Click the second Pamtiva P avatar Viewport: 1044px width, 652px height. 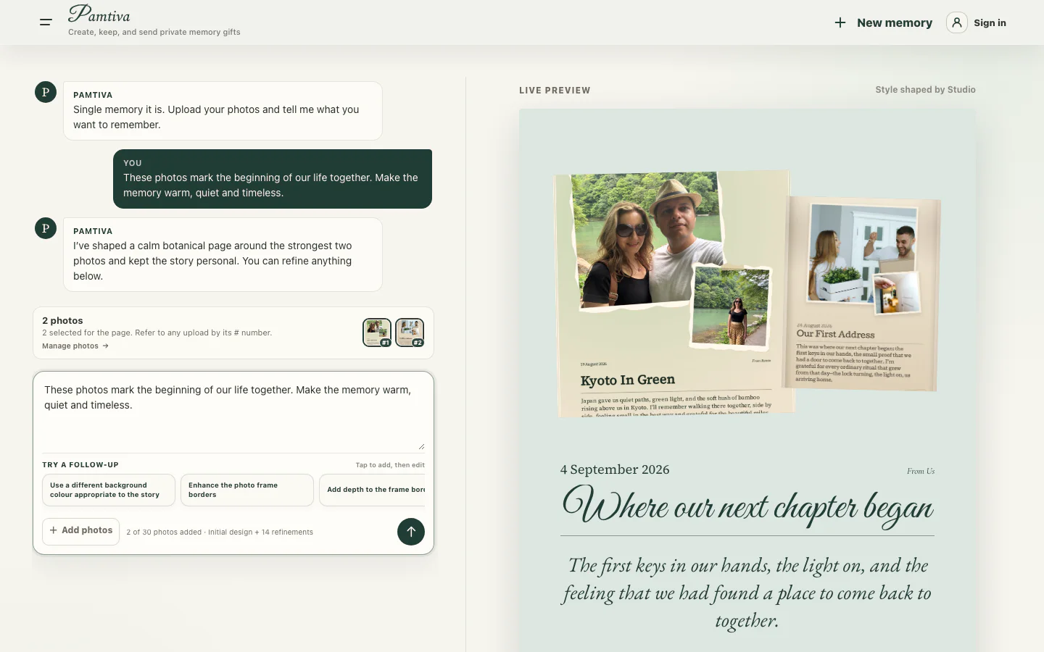46,228
